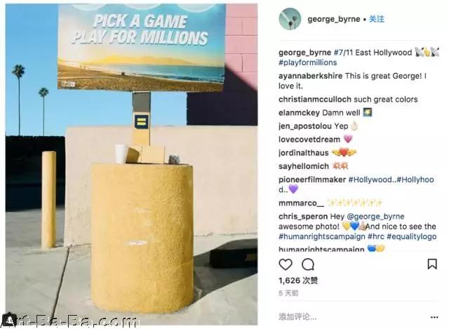Open the 5 天前 post timestamp

pyautogui.click(x=288, y=293)
